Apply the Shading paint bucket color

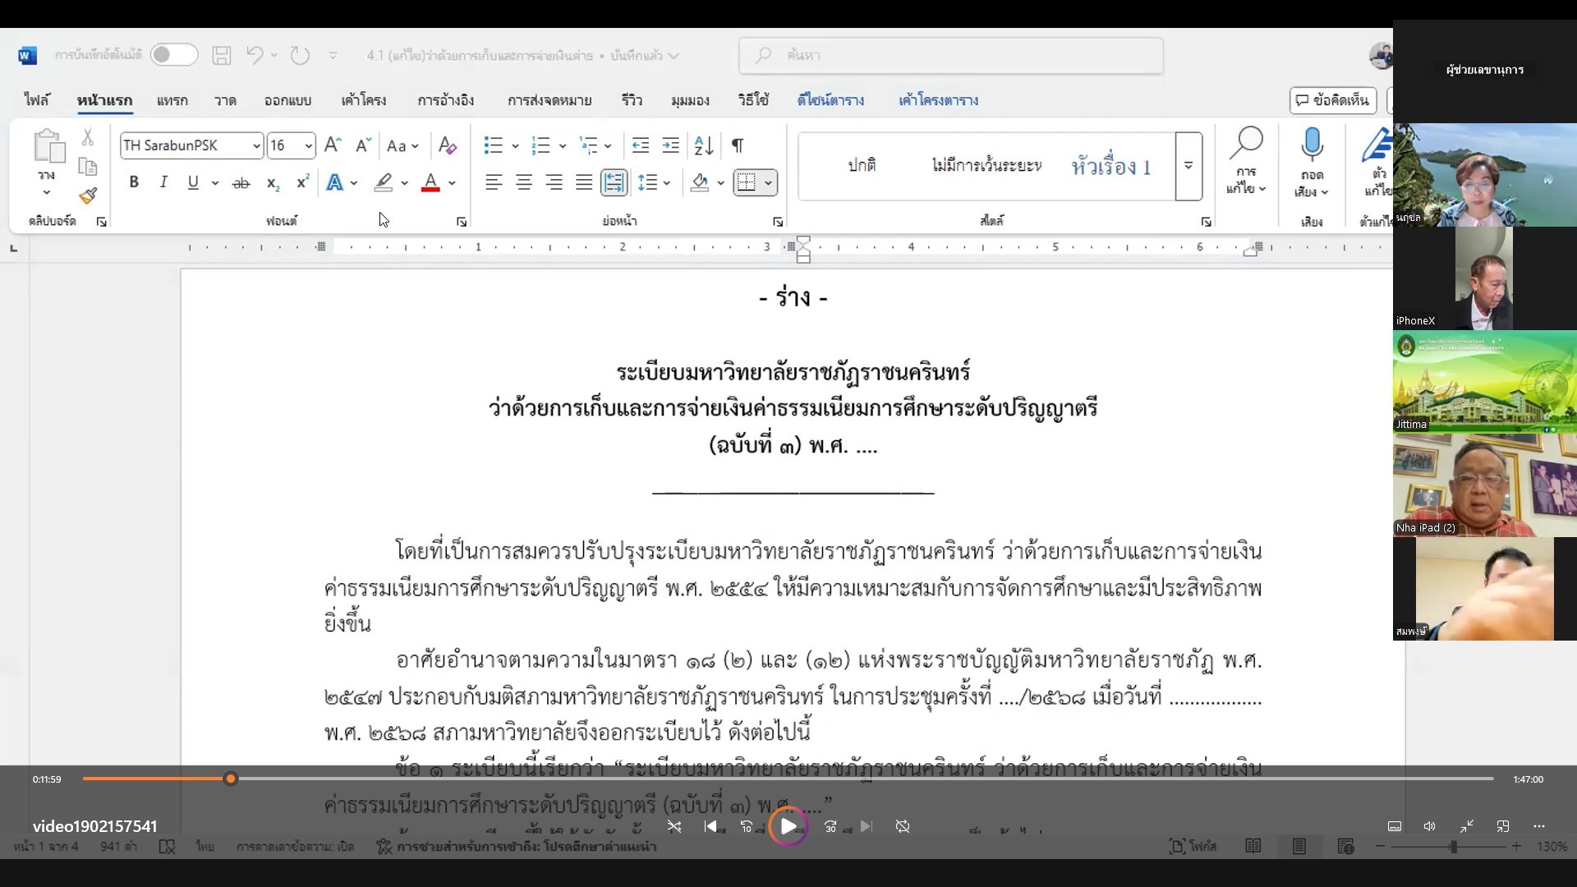pos(700,182)
